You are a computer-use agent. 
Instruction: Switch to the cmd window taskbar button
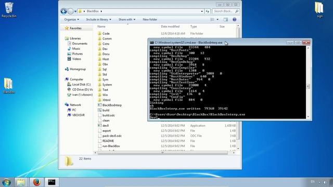[52, 182]
